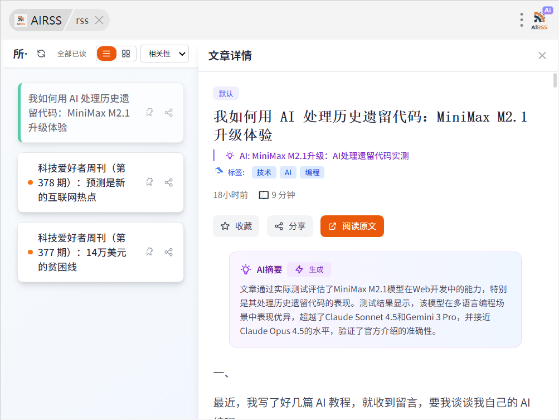
Task: Share the MiniMax M2.1 article from list
Action: [x=168, y=113]
